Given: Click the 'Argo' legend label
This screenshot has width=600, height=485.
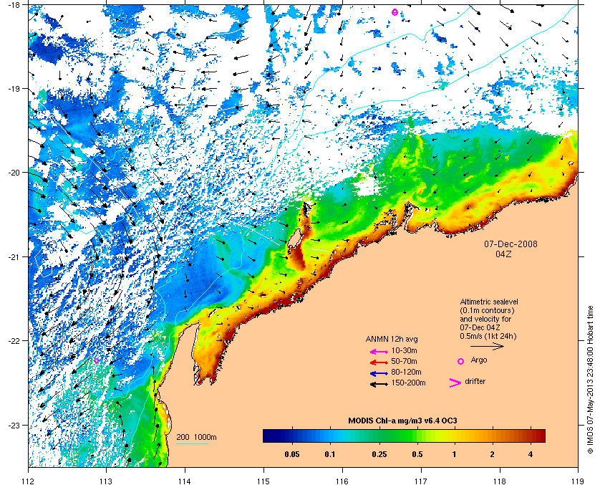Looking at the screenshot, I should click(x=479, y=360).
